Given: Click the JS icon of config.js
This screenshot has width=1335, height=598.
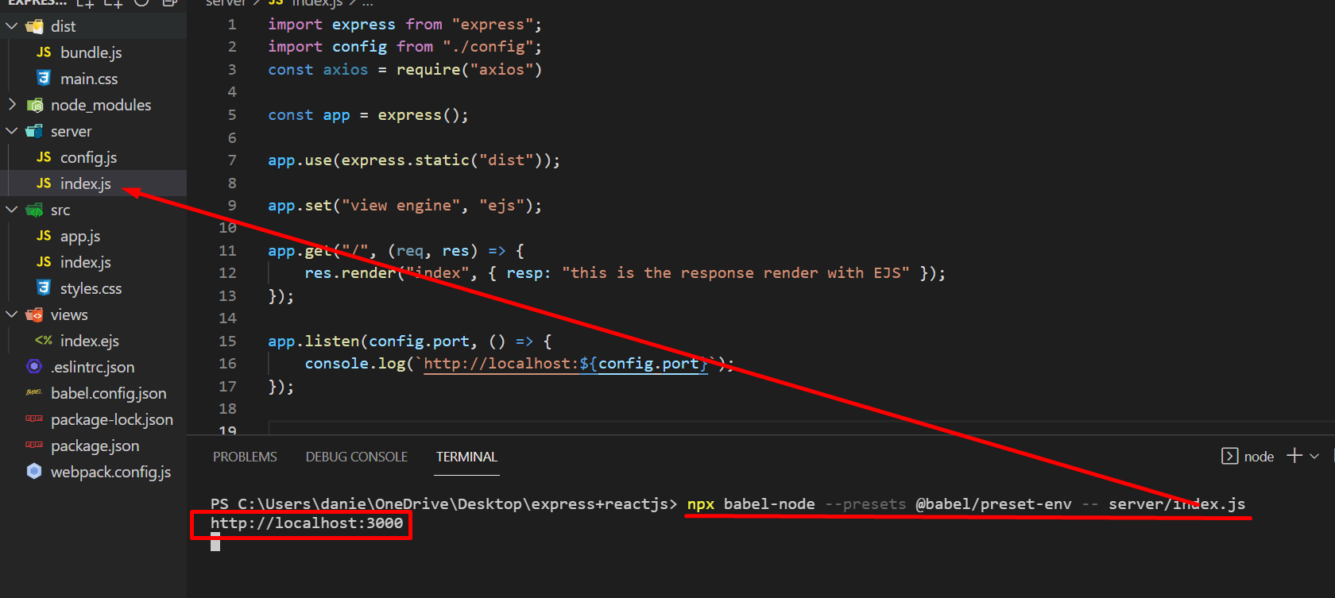Looking at the screenshot, I should point(44,157).
